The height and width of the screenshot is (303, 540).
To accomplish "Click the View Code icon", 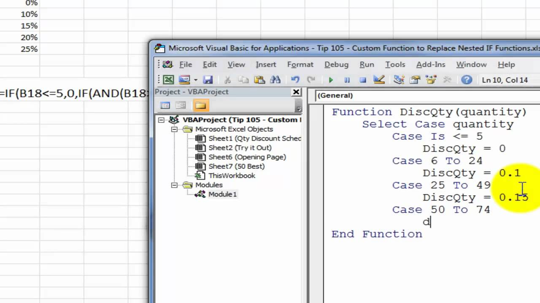I will [x=165, y=105].
